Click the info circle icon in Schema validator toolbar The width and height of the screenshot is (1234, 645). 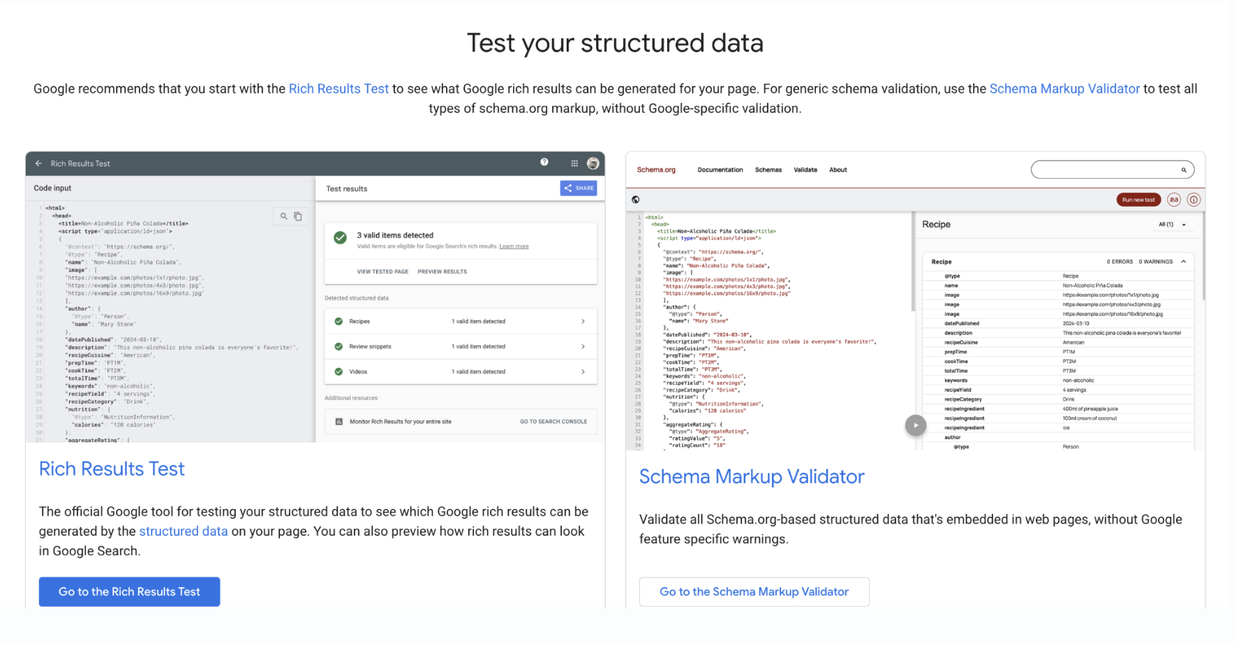[1194, 200]
